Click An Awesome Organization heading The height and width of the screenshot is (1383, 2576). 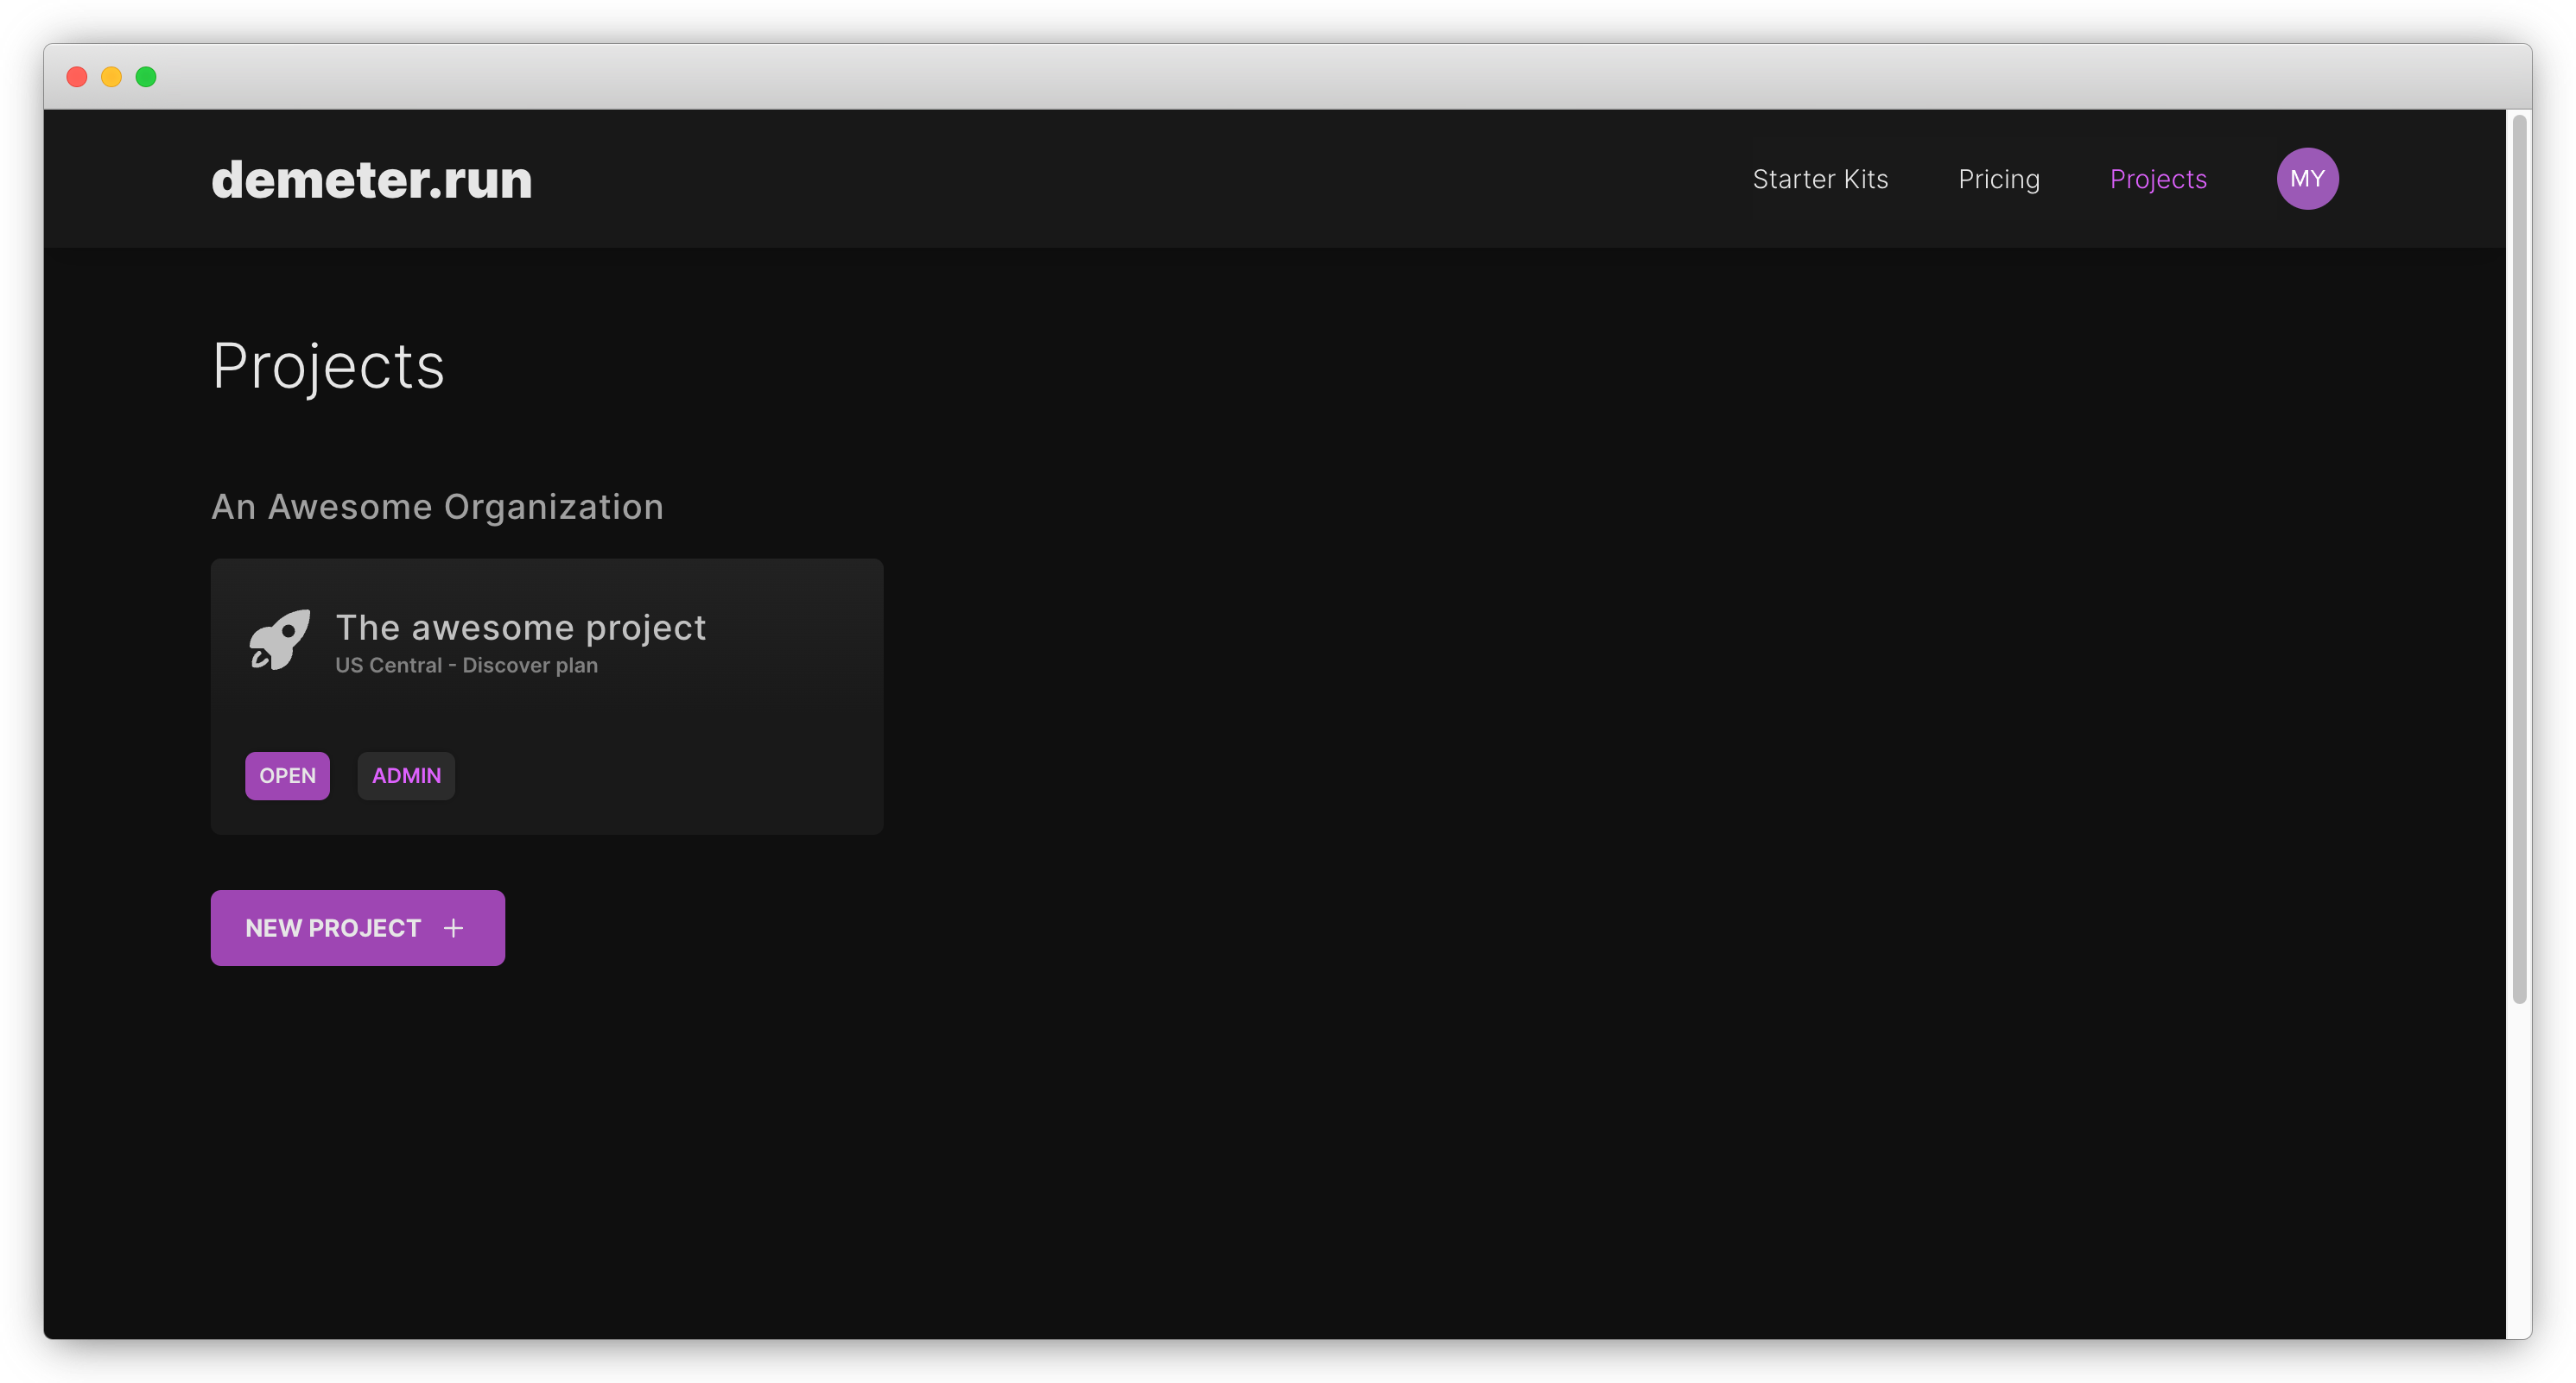438,507
